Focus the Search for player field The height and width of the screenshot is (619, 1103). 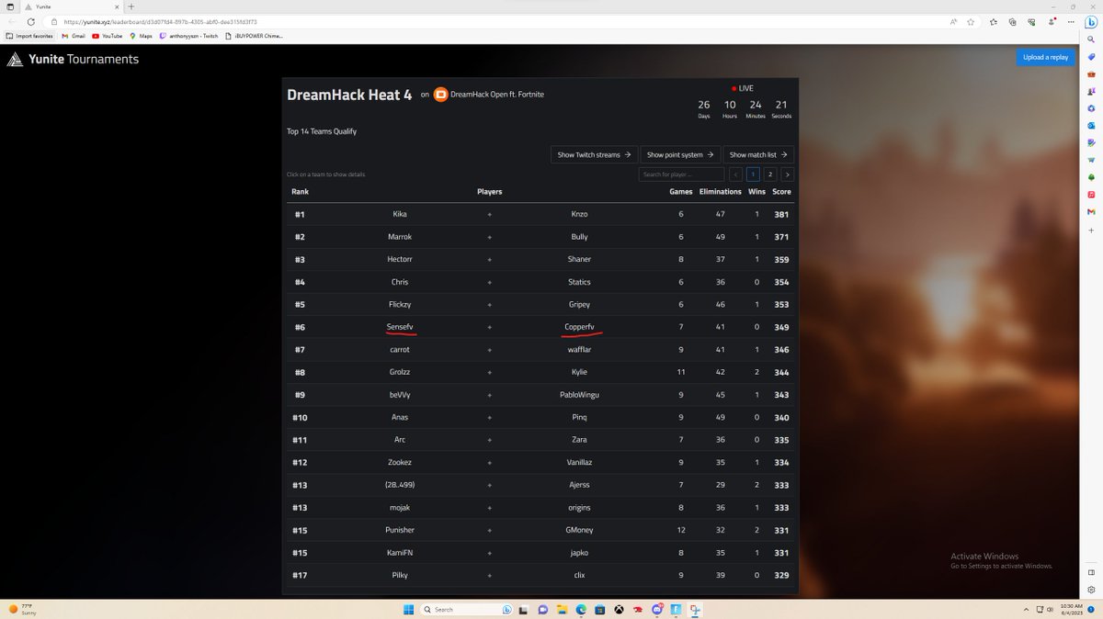pyautogui.click(x=680, y=174)
